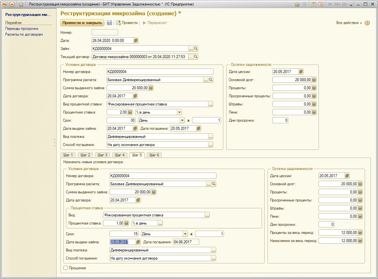
Task: Open the help question mark icon
Action: point(367,23)
